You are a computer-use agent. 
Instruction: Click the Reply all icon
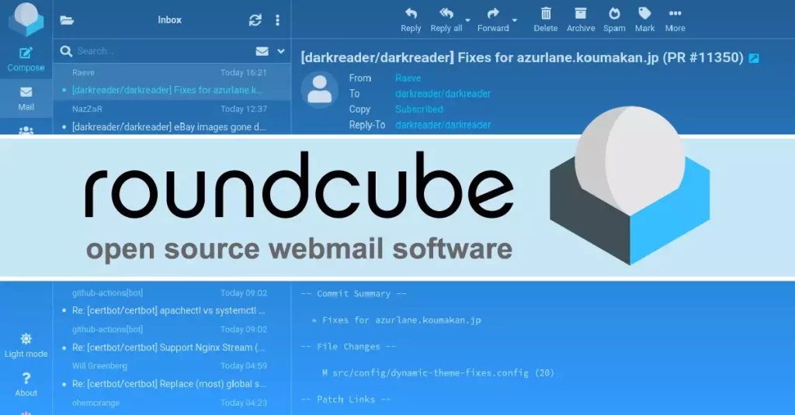point(446,14)
